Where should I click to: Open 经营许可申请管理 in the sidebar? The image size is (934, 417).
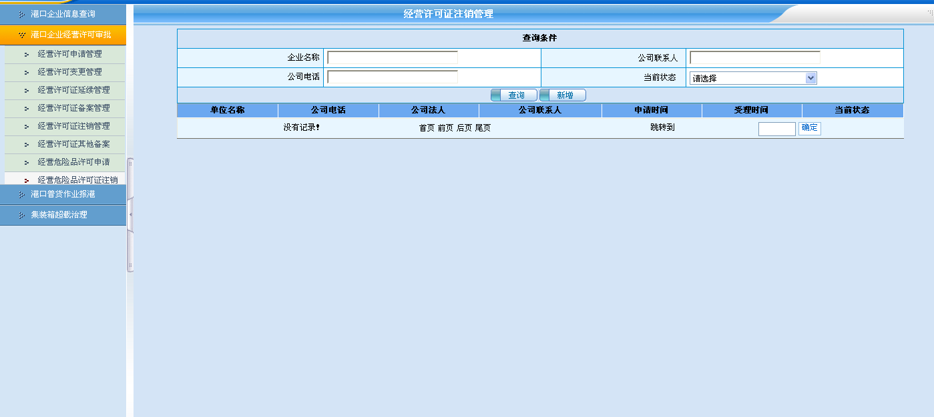pos(69,54)
